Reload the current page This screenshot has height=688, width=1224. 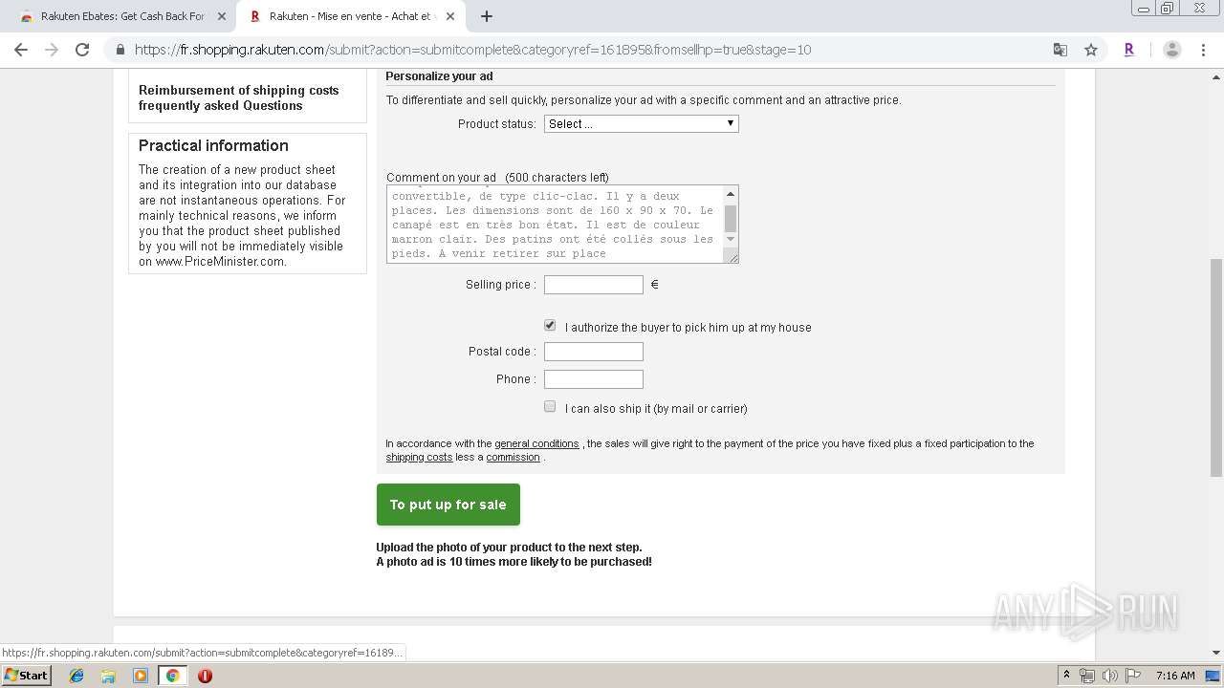(x=82, y=50)
